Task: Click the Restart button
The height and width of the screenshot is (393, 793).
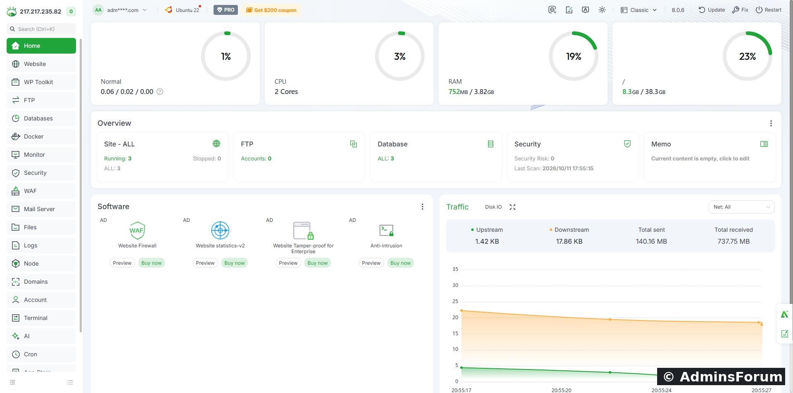Action: (769, 10)
